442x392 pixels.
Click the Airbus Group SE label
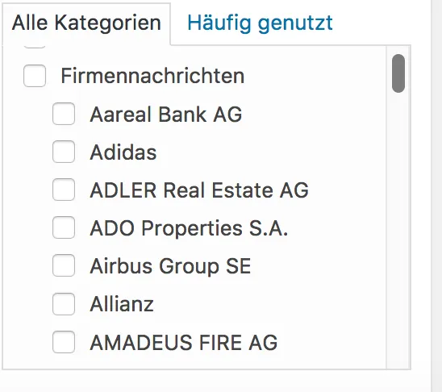[170, 266]
